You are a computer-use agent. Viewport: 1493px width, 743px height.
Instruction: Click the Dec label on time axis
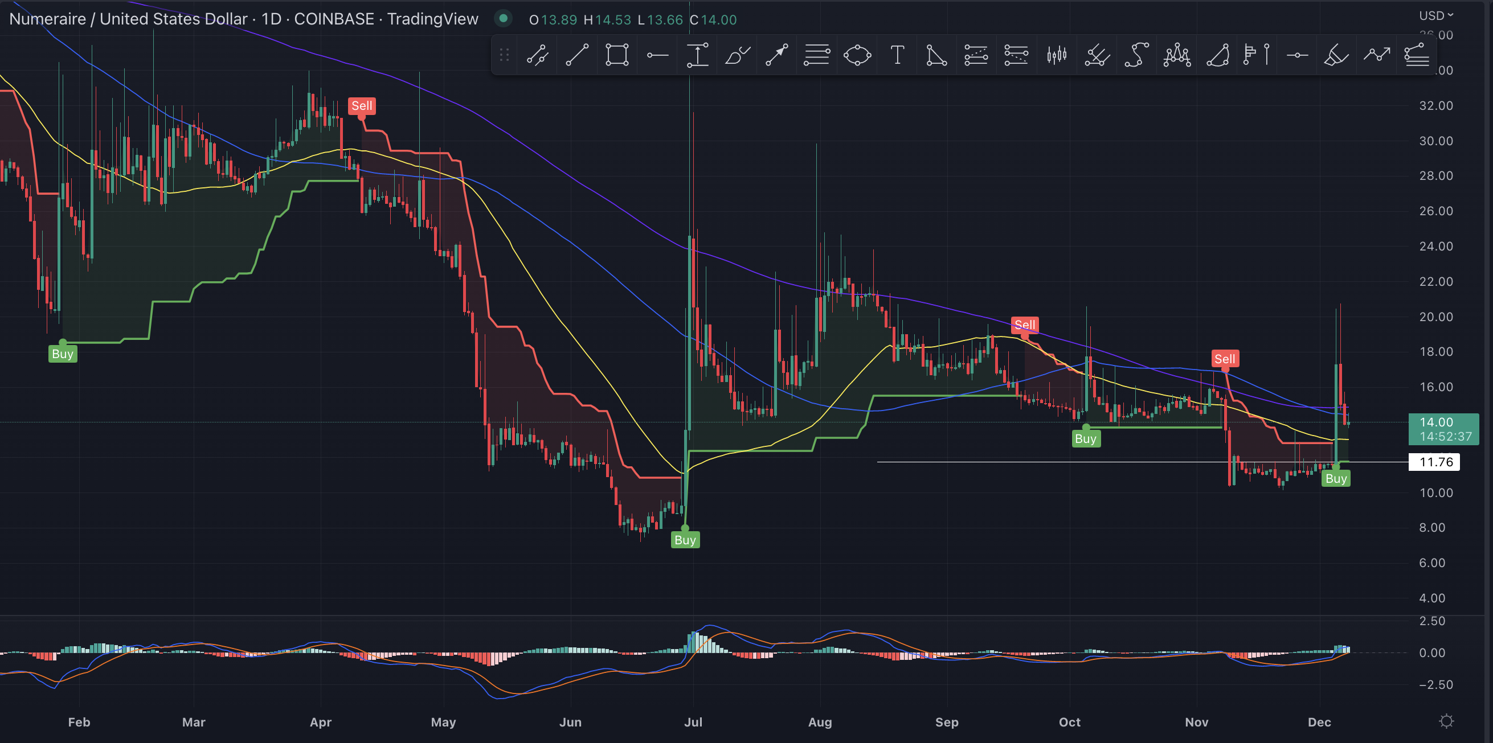[1319, 721]
